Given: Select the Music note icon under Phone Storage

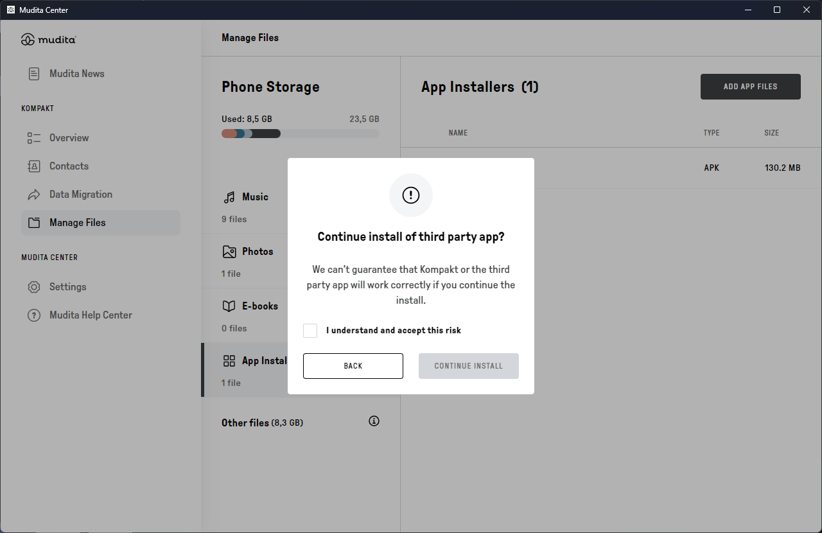Looking at the screenshot, I should click(x=229, y=197).
